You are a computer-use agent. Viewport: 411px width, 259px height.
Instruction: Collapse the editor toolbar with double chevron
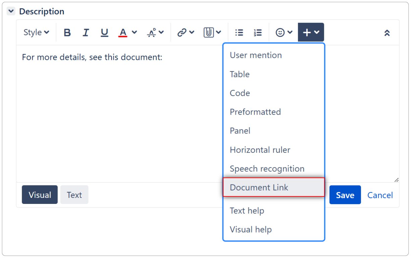tap(387, 33)
